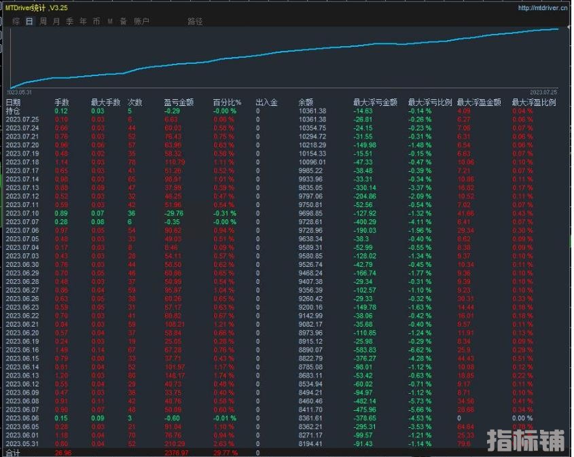Click the 盈亏金额 column header

pos(179,103)
